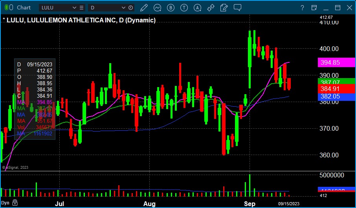Click the MA 1161902 row in data box
Image resolution: width=356 pixels, height=208 pixels.
click(35, 134)
